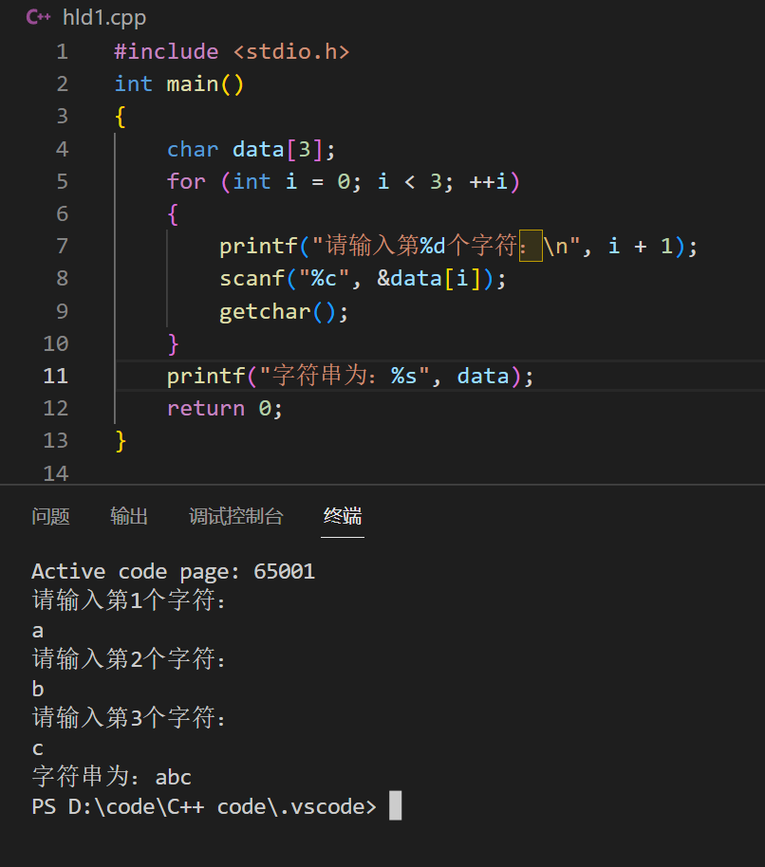This screenshot has height=867, width=765.
Task: Open the 调试控制台 panel tab
Action: coord(236,516)
